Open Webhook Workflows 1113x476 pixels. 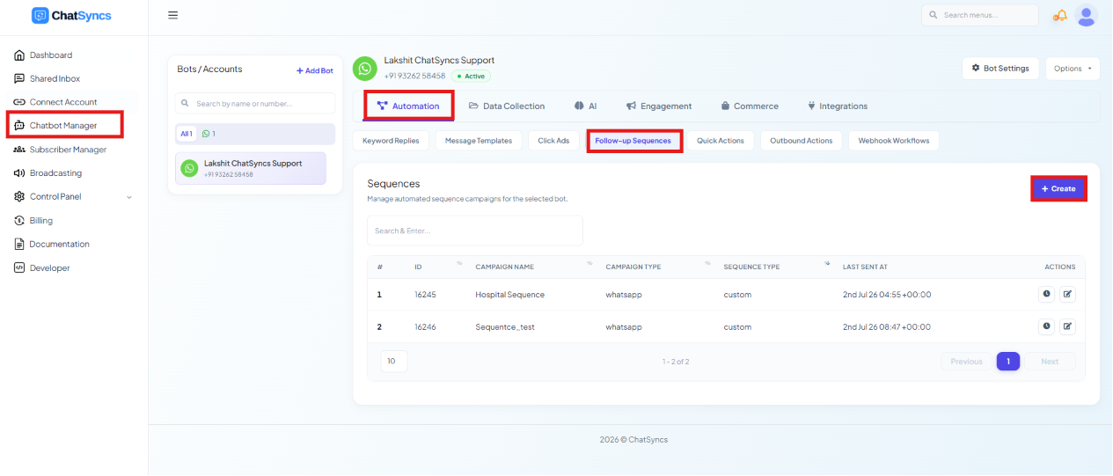tap(894, 141)
